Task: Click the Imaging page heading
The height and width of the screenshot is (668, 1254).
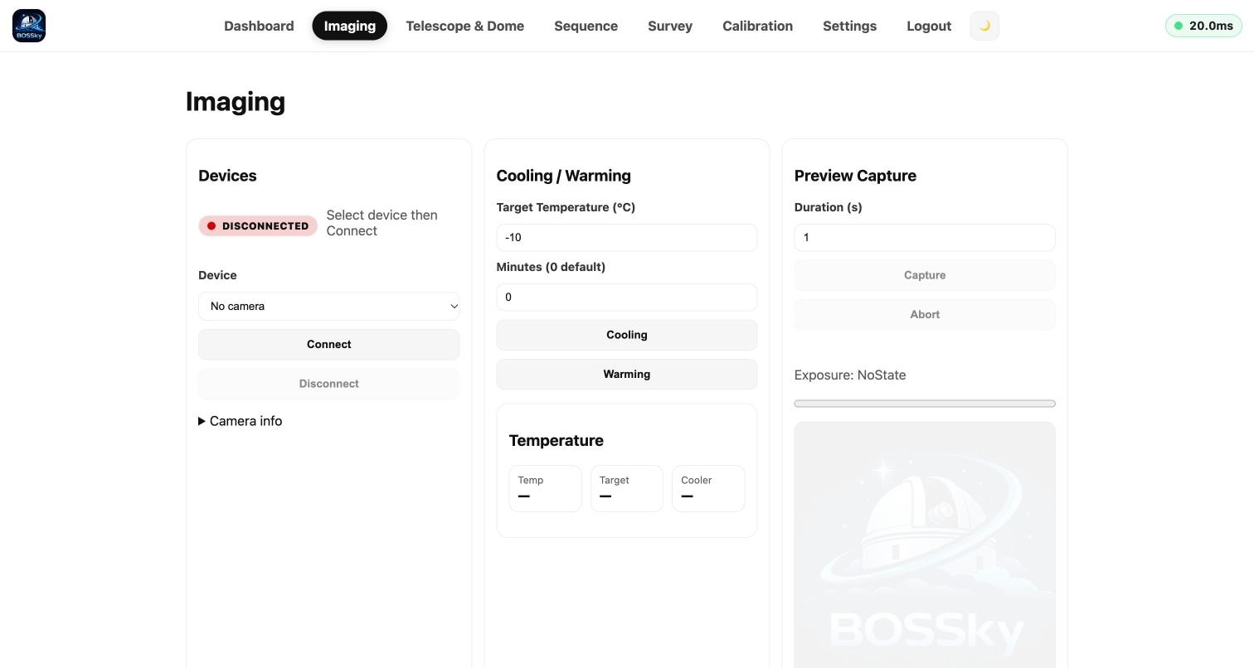Action: coord(236,102)
